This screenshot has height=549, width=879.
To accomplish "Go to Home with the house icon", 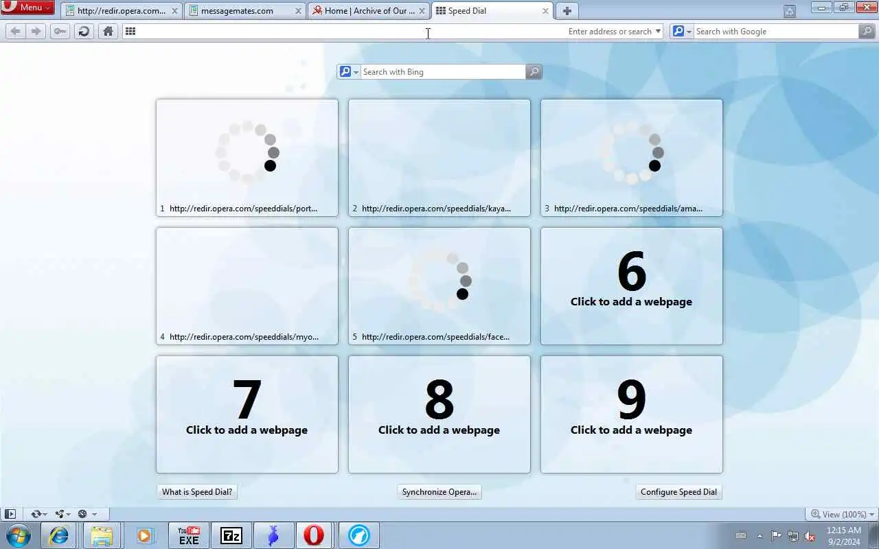I will click(x=108, y=32).
